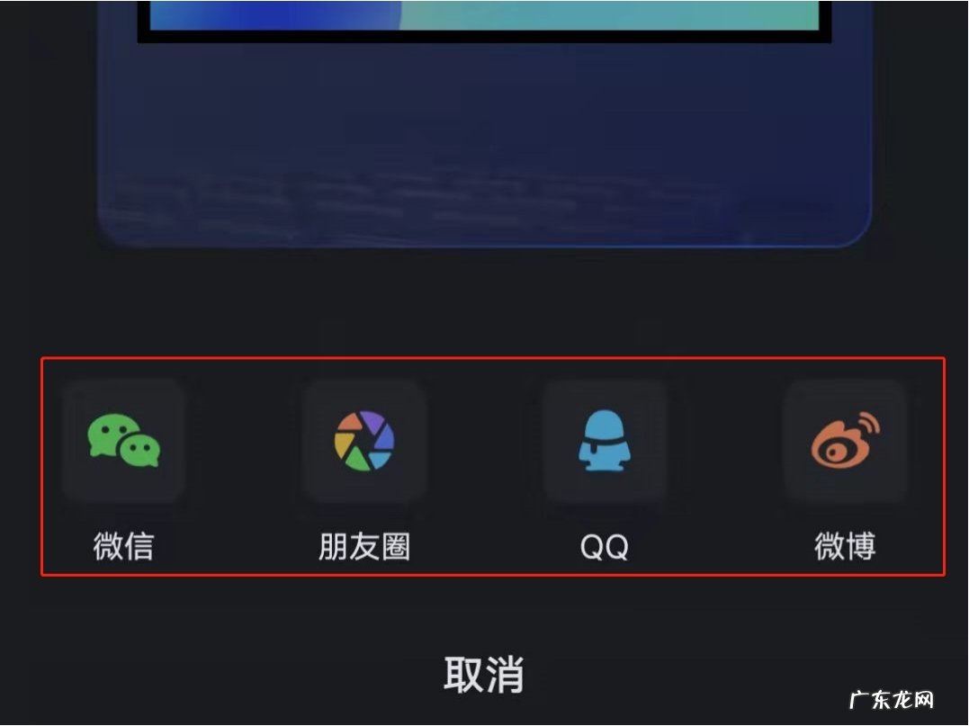Click the empty dark area left of 取消
The width and height of the screenshot is (969, 726).
tap(216, 675)
